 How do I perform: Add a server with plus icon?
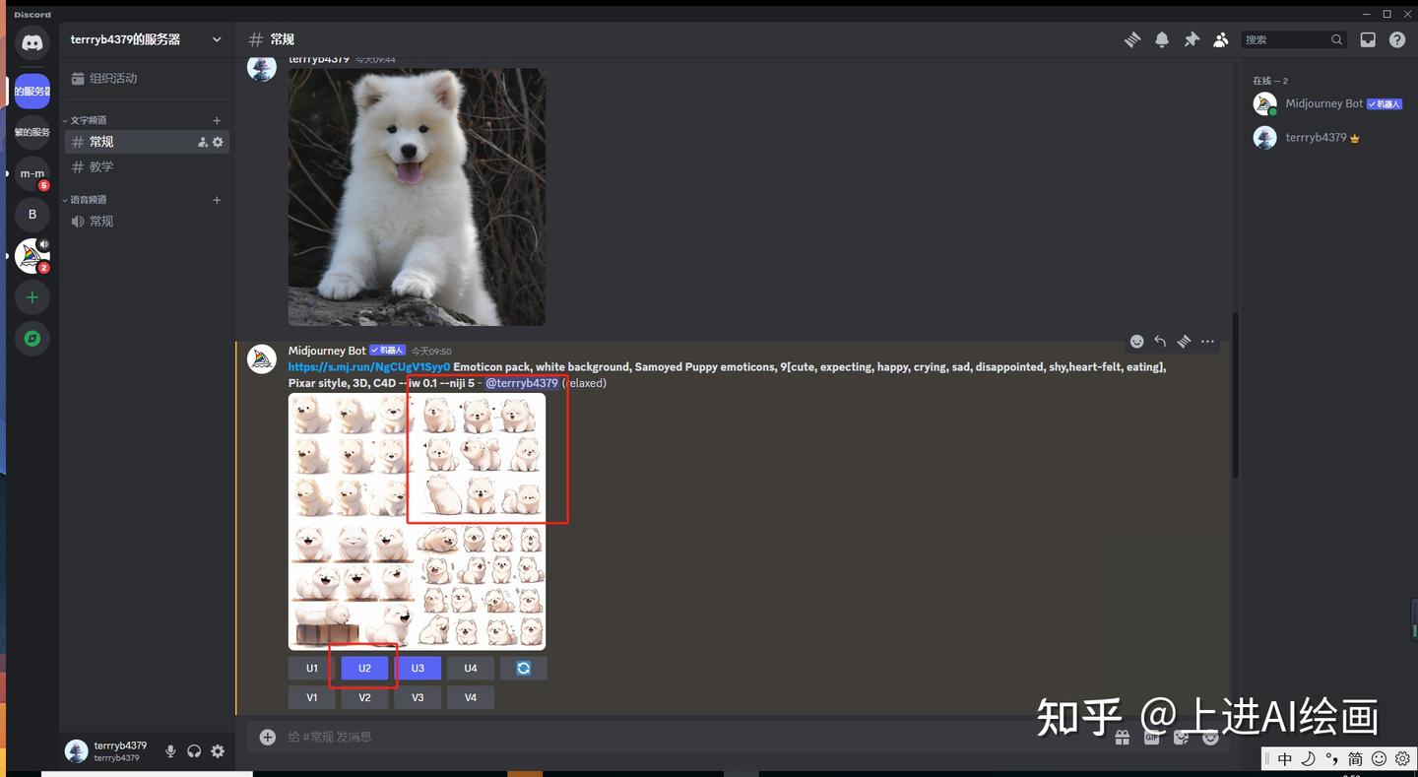click(32, 296)
